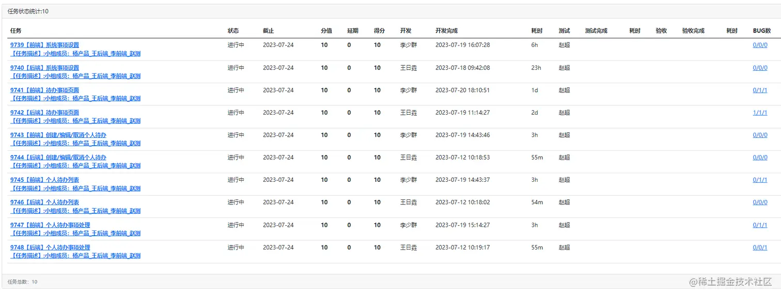Open BUG count 0/1/1 for task 9747
Image resolution: width=781 pixels, height=296 pixels.
point(760,225)
